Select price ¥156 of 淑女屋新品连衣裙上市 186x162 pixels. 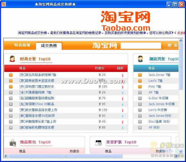coord(103,110)
